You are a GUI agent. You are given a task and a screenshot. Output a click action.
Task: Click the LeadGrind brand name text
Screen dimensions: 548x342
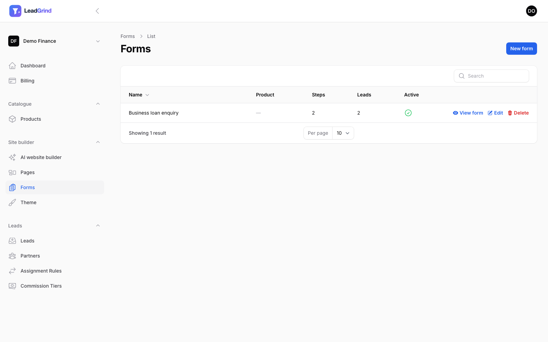38,11
